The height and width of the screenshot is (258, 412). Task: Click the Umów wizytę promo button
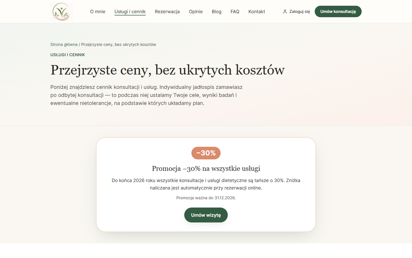pos(206,215)
